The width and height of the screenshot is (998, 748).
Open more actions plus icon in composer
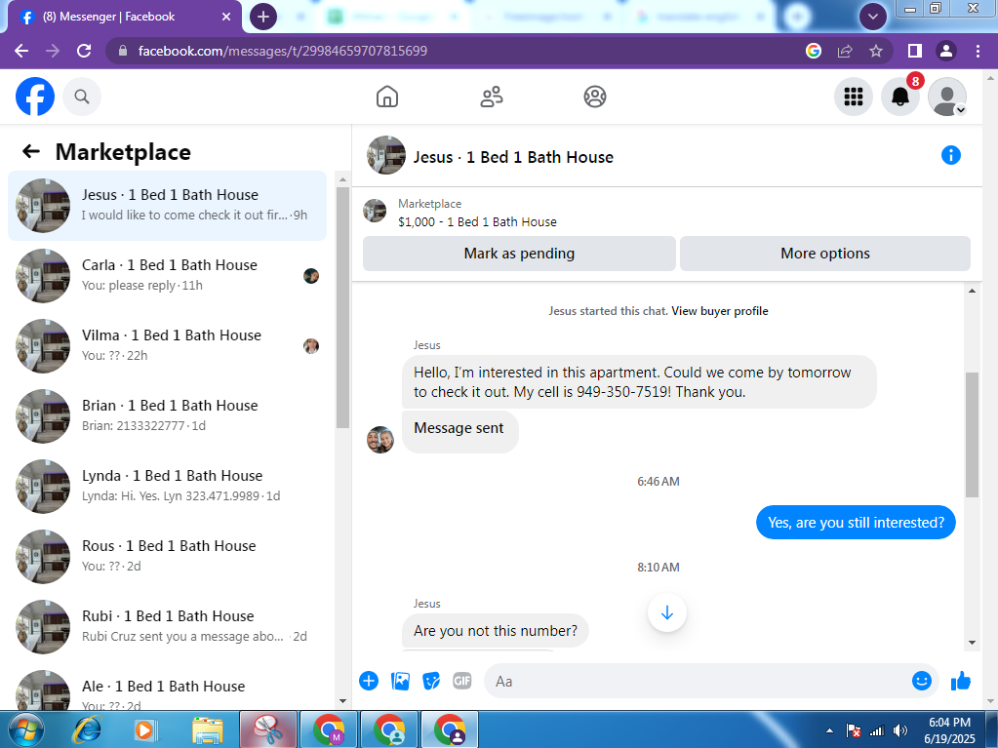click(x=369, y=682)
